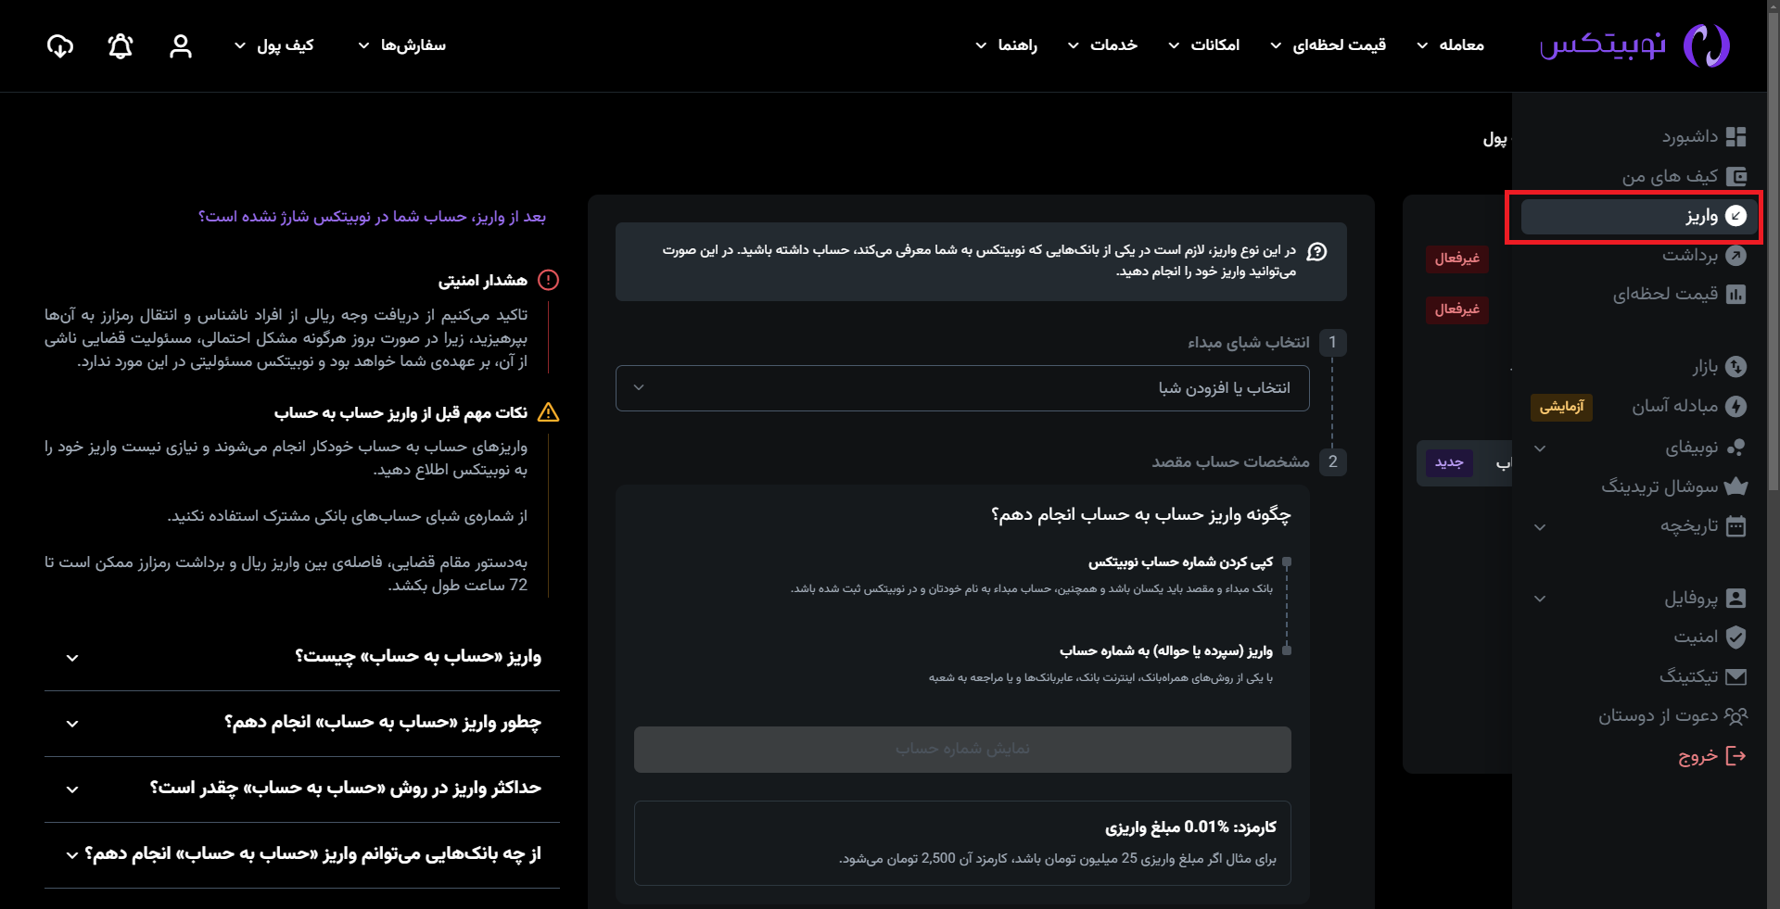Viewport: 1780px width, 909px height.
Task: Click the logout icon beside خروج
Action: pos(1736,756)
